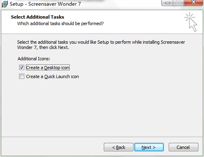This screenshot has width=204, height=157.
Task: Click the 'Which additional tasks should be performed?' subtitle
Action: [60, 23]
